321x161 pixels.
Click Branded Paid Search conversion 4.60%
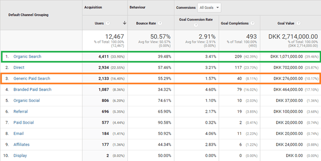(211, 89)
